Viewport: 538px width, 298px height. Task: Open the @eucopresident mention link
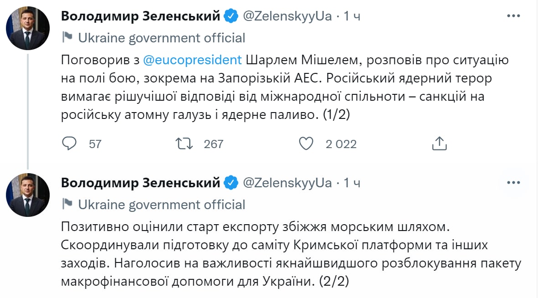[192, 60]
